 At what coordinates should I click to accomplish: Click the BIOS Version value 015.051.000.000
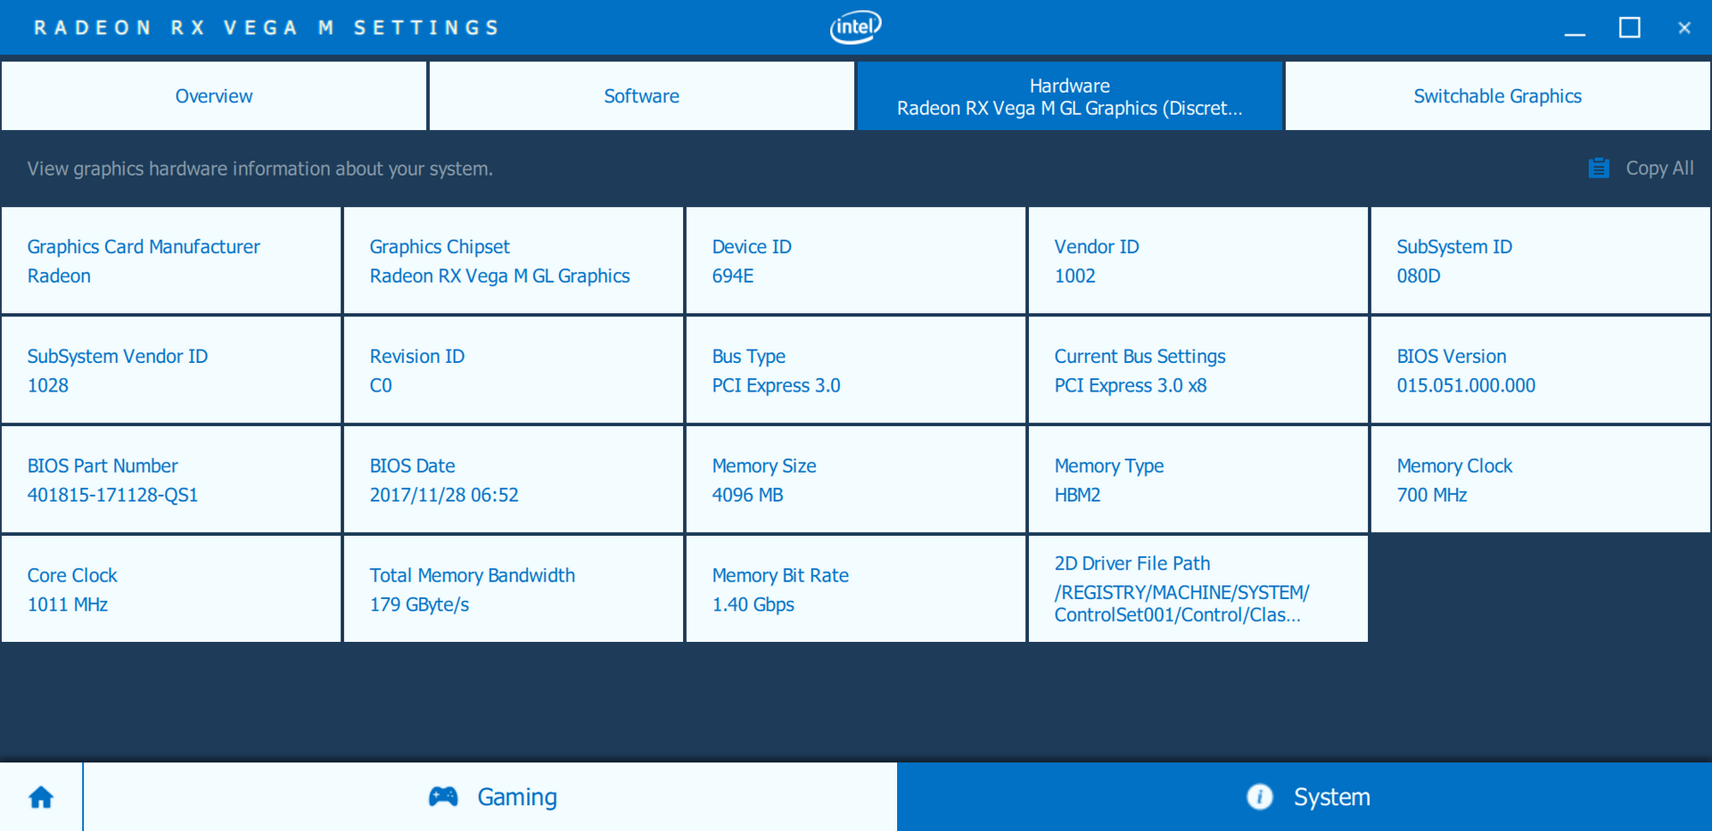pyautogui.click(x=1467, y=386)
